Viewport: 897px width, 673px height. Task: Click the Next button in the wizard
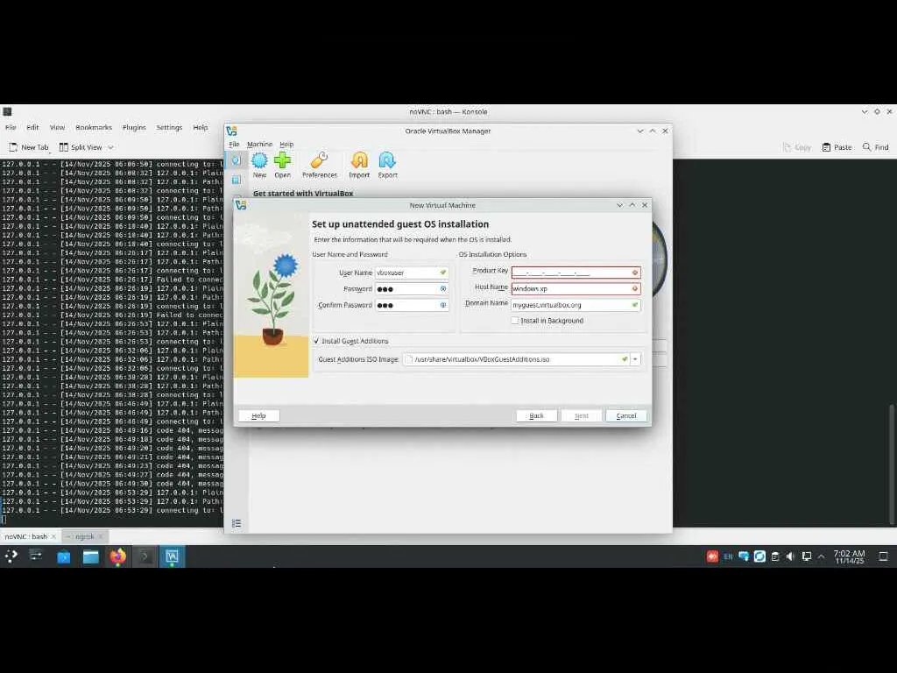pyautogui.click(x=582, y=416)
